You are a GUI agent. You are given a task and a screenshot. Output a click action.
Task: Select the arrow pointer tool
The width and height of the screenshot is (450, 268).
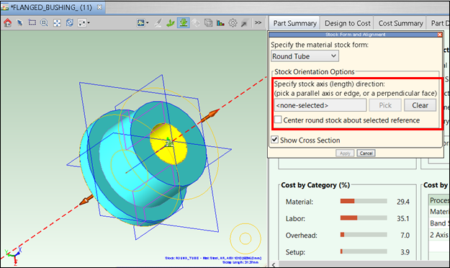point(20,22)
